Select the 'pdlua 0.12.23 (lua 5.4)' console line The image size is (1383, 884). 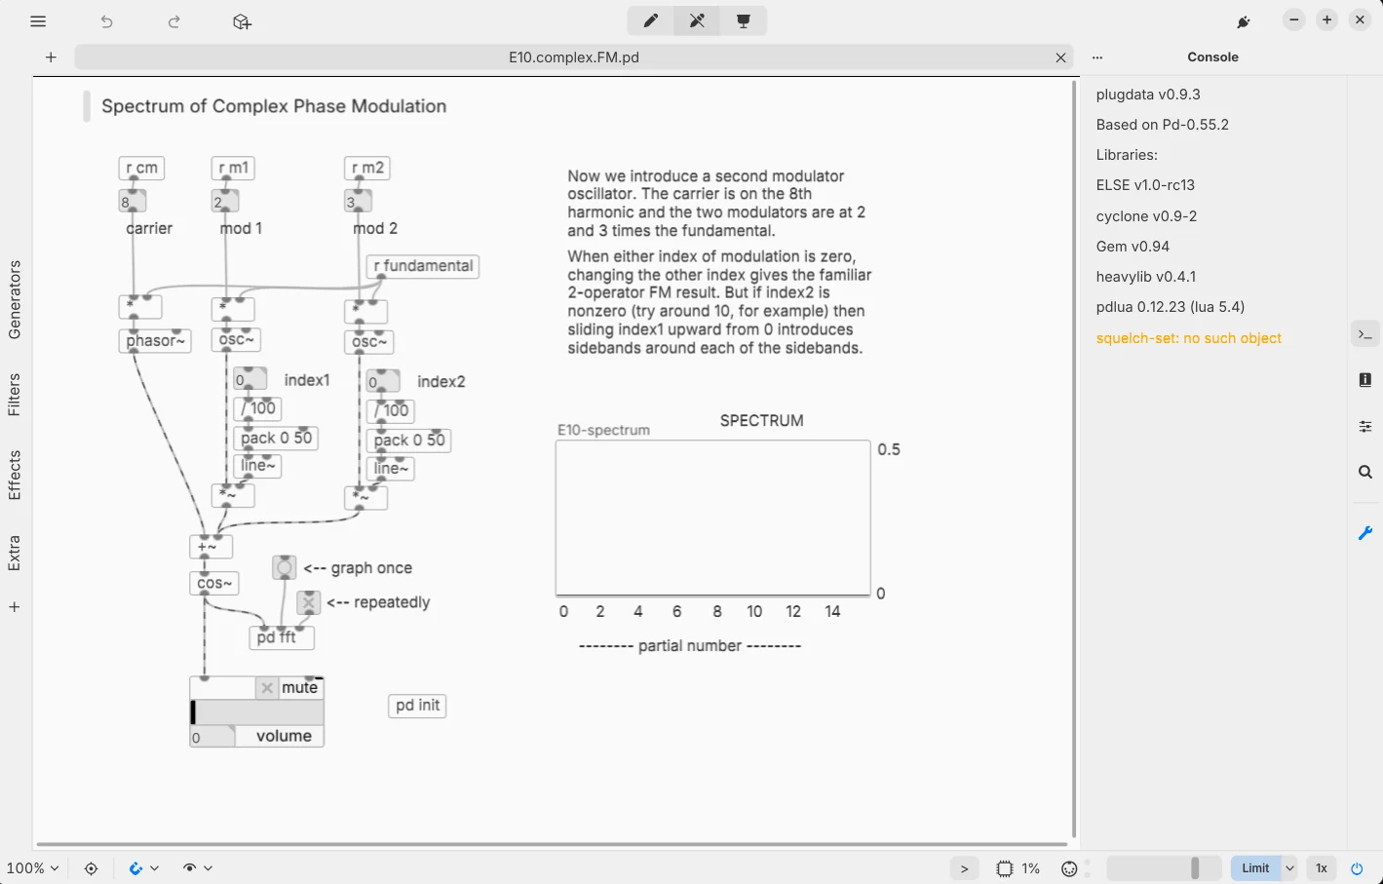(1170, 307)
